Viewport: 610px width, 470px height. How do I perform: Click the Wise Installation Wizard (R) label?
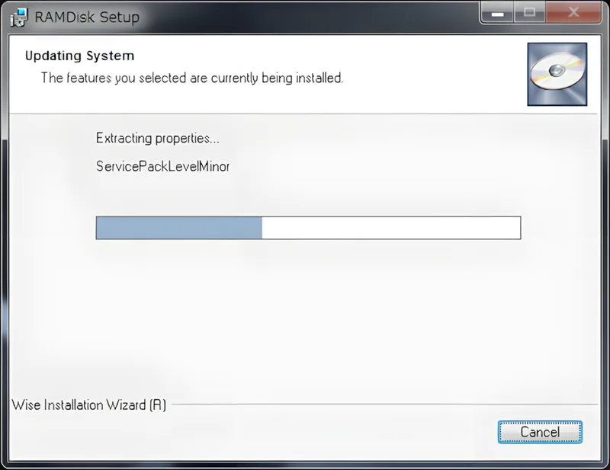pos(89,404)
